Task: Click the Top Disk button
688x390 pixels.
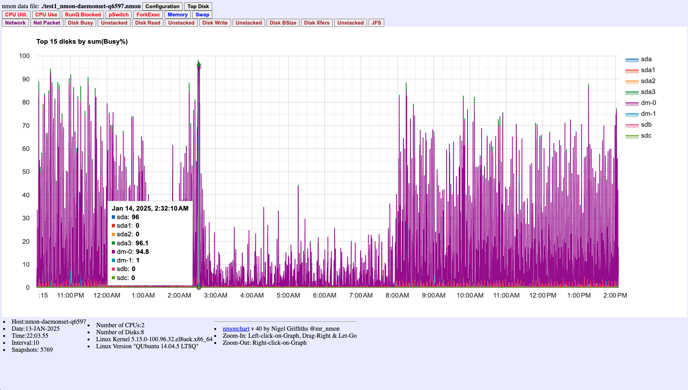Action: (198, 6)
